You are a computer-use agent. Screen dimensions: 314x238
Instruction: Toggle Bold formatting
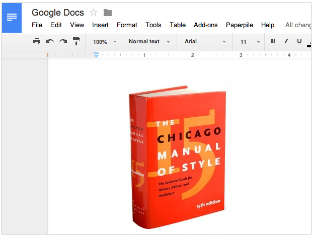tap(273, 41)
